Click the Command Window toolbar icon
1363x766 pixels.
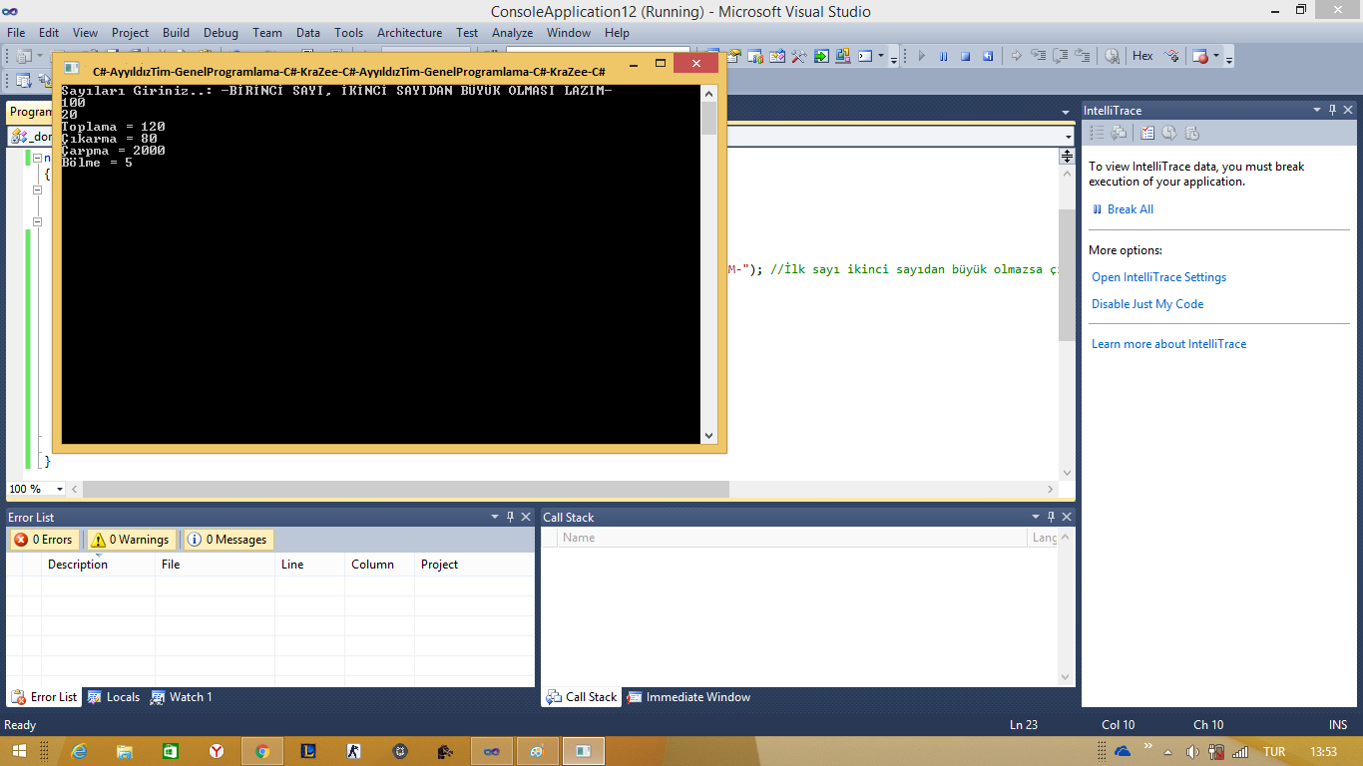[x=865, y=56]
